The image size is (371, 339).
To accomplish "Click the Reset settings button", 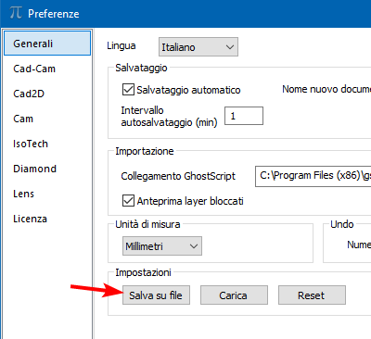I will 312,295.
